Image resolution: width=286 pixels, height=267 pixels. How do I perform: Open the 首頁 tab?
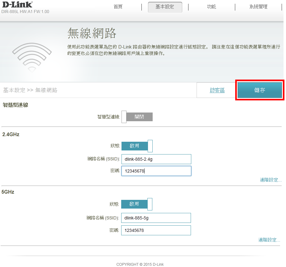118,7
